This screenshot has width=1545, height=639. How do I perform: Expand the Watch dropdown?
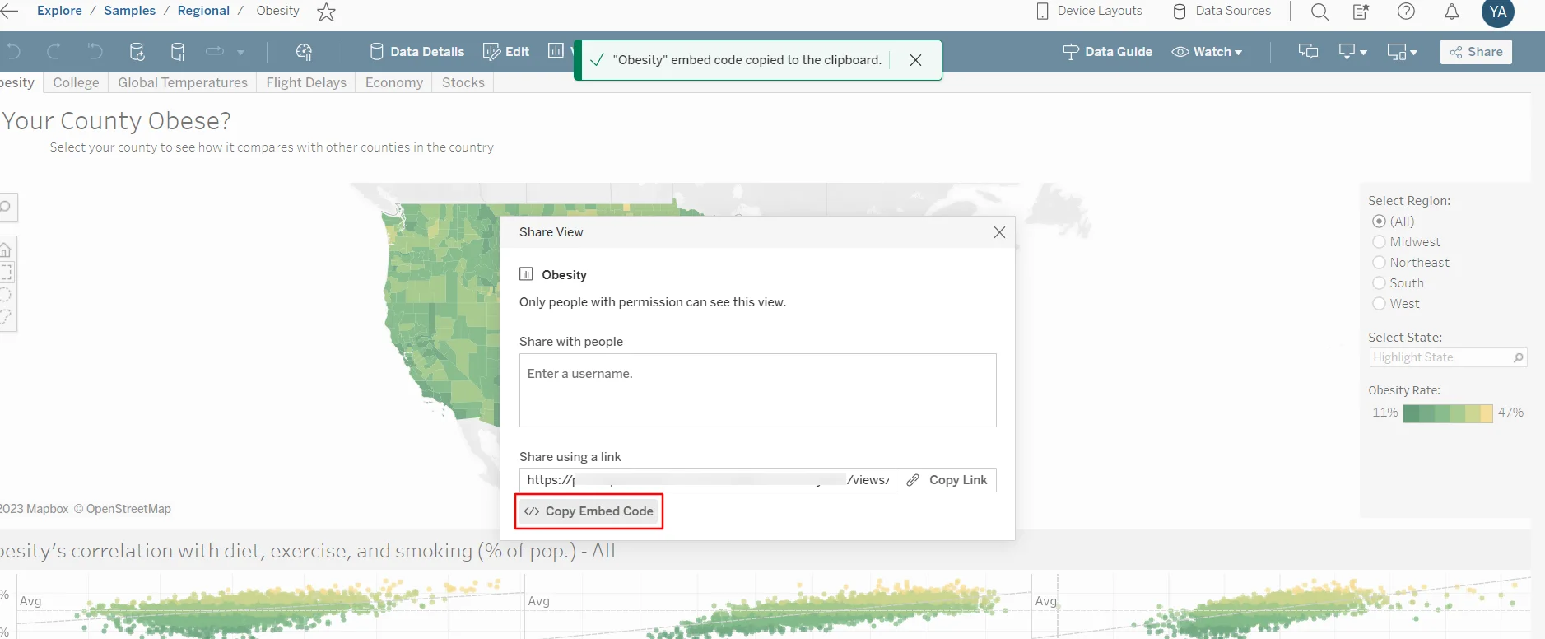click(x=1207, y=52)
